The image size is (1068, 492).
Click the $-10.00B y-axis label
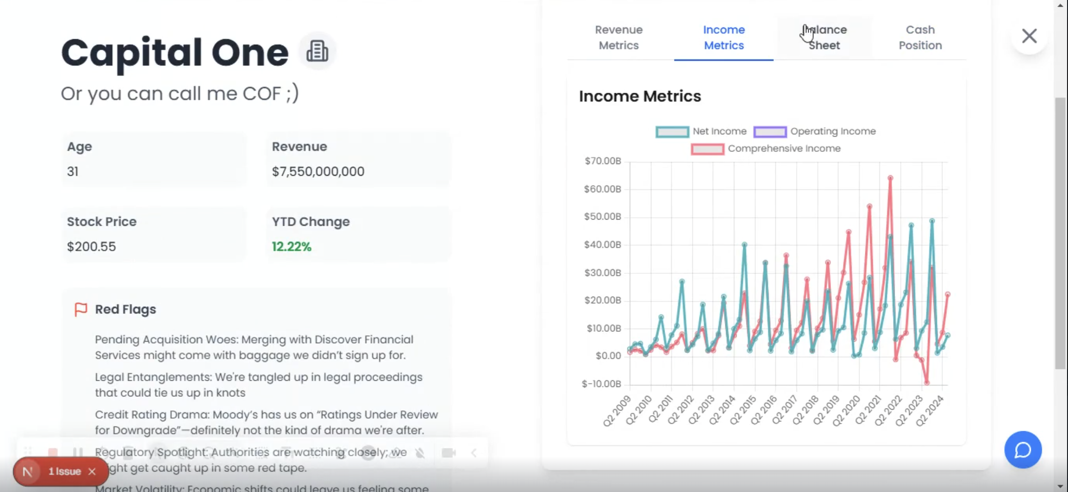tap(601, 384)
